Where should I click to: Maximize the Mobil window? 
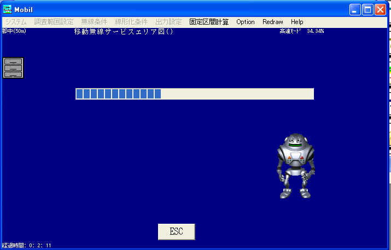click(x=367, y=9)
